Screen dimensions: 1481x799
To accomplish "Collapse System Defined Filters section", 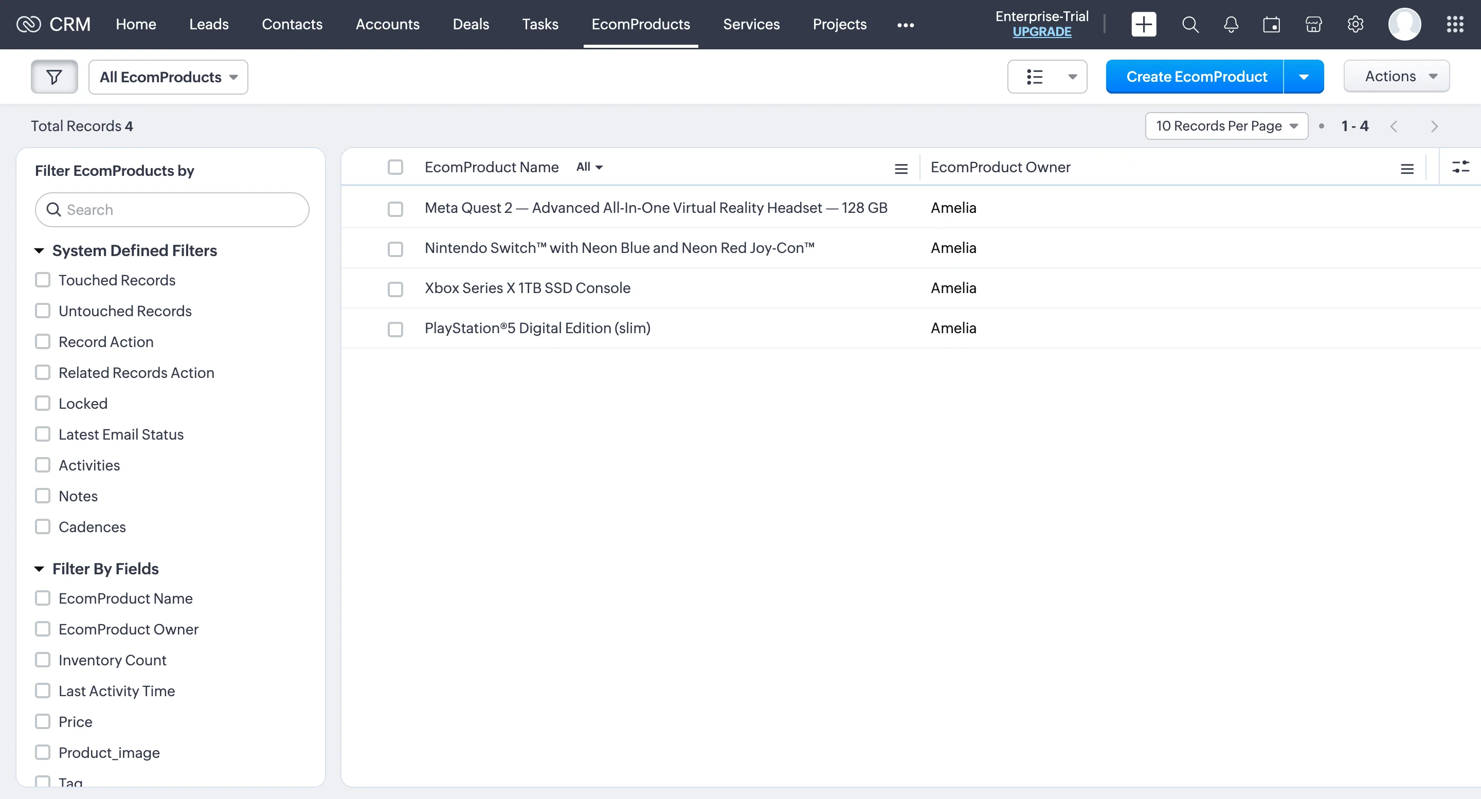I will pos(39,250).
